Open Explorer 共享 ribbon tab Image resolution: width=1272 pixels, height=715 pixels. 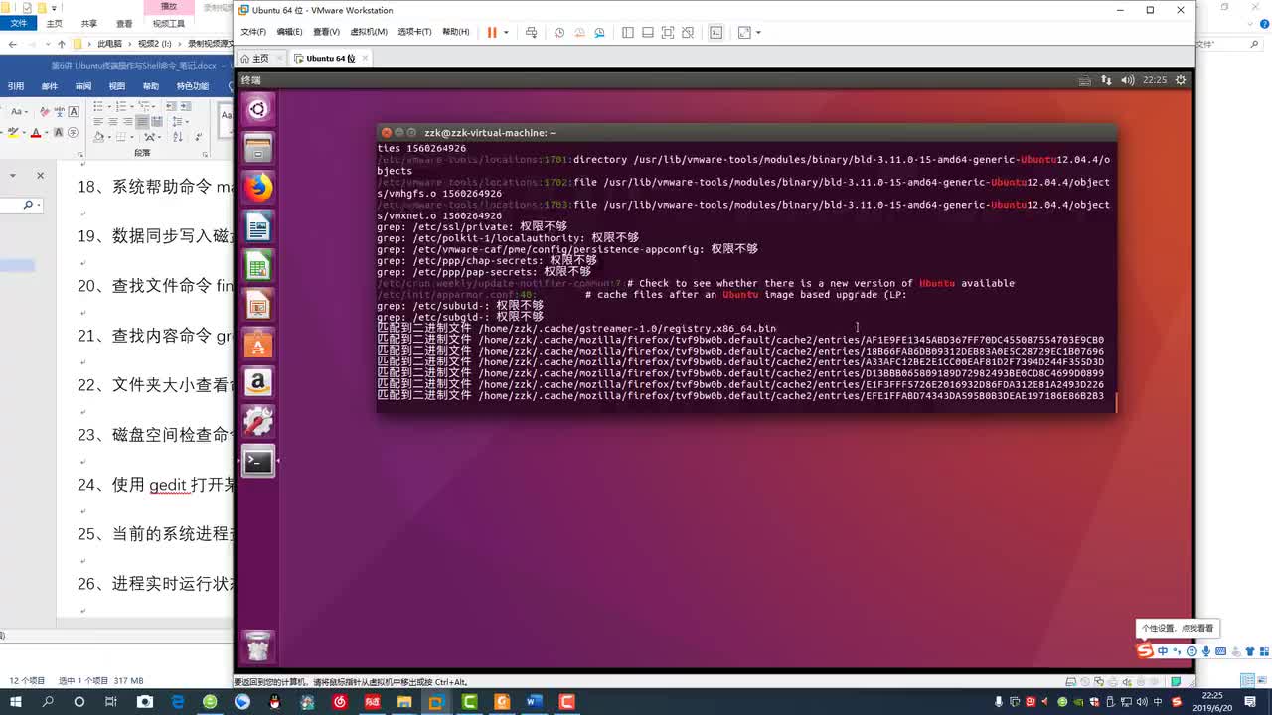[89, 23]
